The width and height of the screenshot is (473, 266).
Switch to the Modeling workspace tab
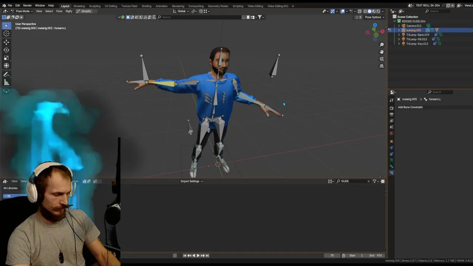(x=79, y=6)
